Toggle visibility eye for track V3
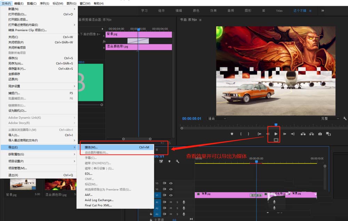Screen dimensions: 348x221 click(171, 183)
